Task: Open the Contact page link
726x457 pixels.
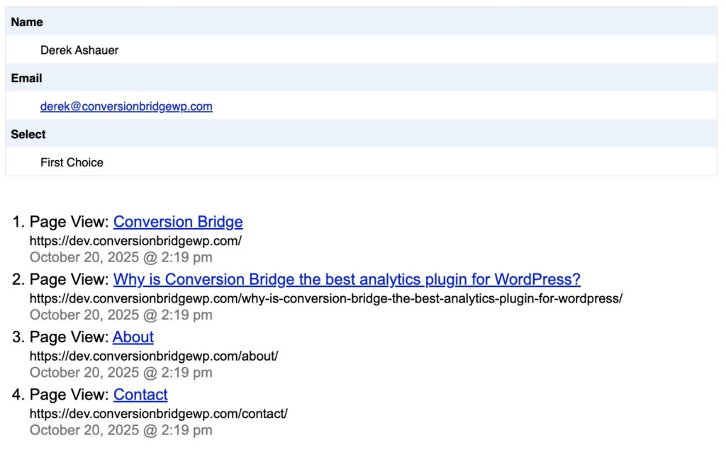Action: click(x=140, y=395)
